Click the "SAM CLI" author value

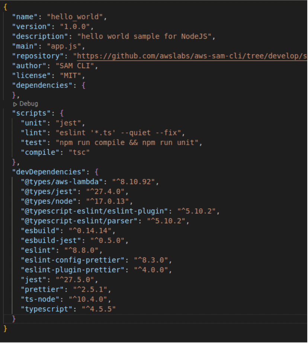[x=75, y=66]
